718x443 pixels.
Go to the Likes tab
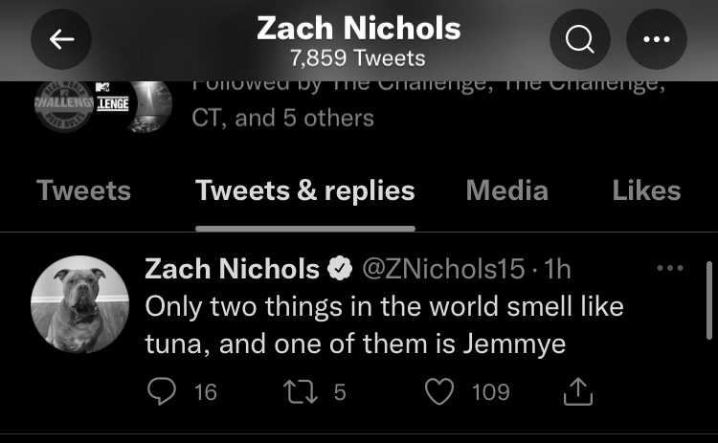point(646,190)
